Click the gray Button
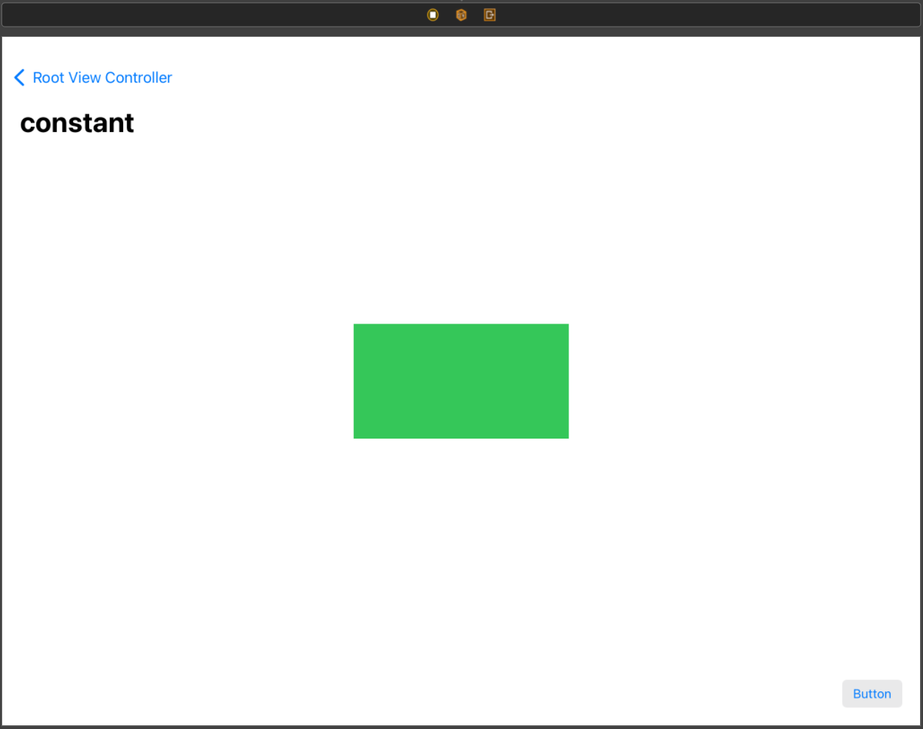This screenshot has width=923, height=729. 872,694
